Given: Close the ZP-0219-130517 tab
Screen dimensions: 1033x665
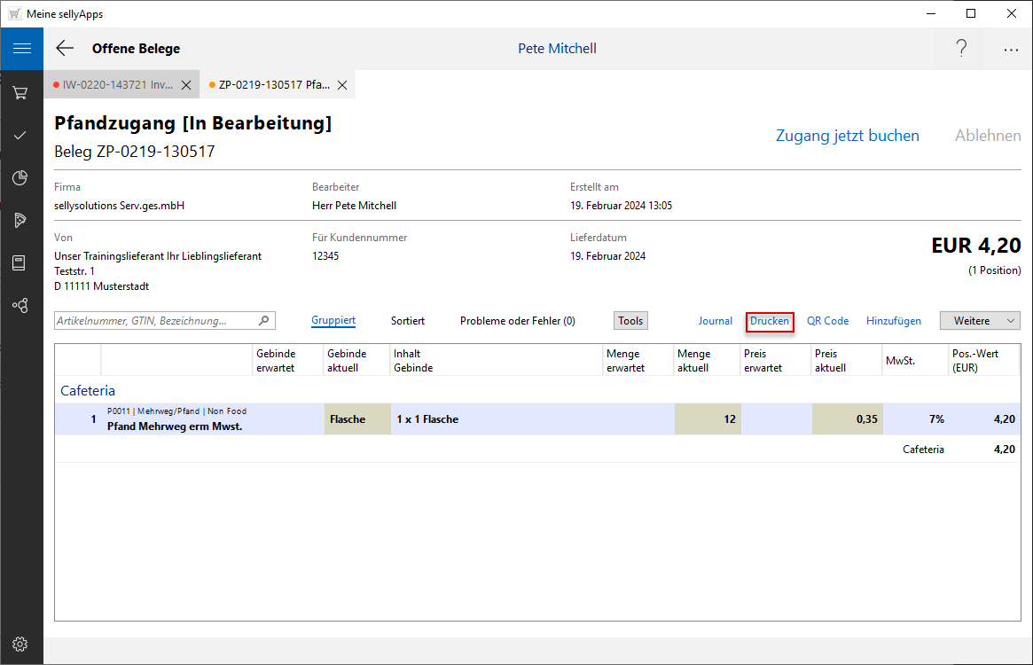Looking at the screenshot, I should [x=341, y=85].
